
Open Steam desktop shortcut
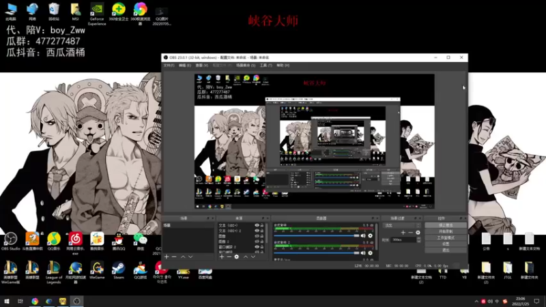(x=118, y=270)
